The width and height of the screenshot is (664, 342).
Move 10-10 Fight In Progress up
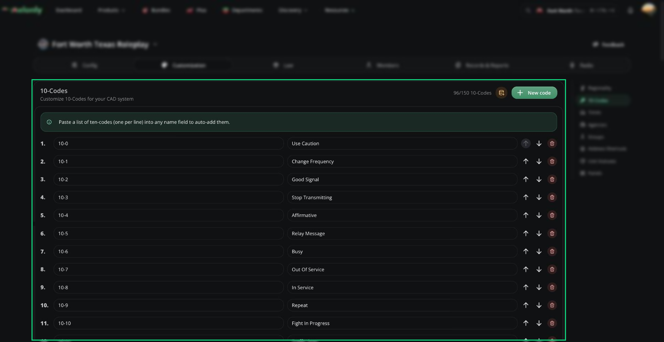(x=526, y=323)
